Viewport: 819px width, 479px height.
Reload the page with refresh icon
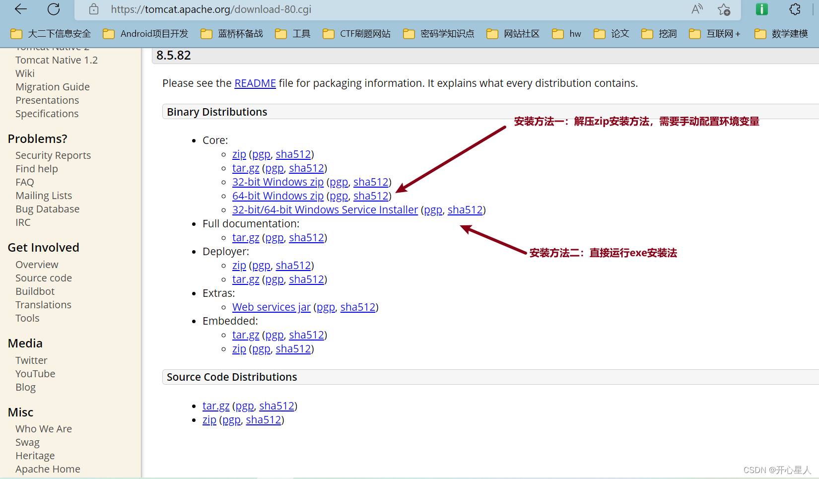pyautogui.click(x=54, y=9)
